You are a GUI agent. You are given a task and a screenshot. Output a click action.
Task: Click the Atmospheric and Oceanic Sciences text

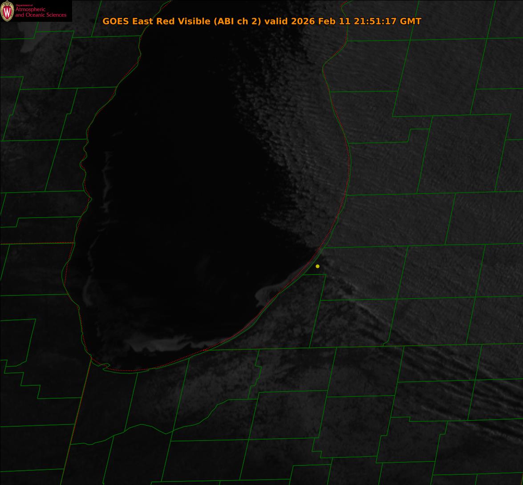point(41,12)
